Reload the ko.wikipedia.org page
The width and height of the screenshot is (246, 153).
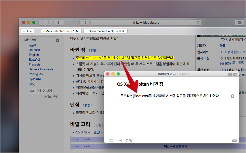pos(198,22)
